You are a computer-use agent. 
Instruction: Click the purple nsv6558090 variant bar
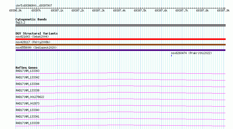(120, 50)
